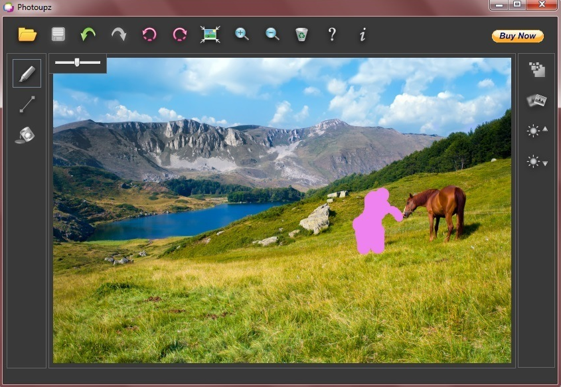Rotate the image clockwise

179,35
